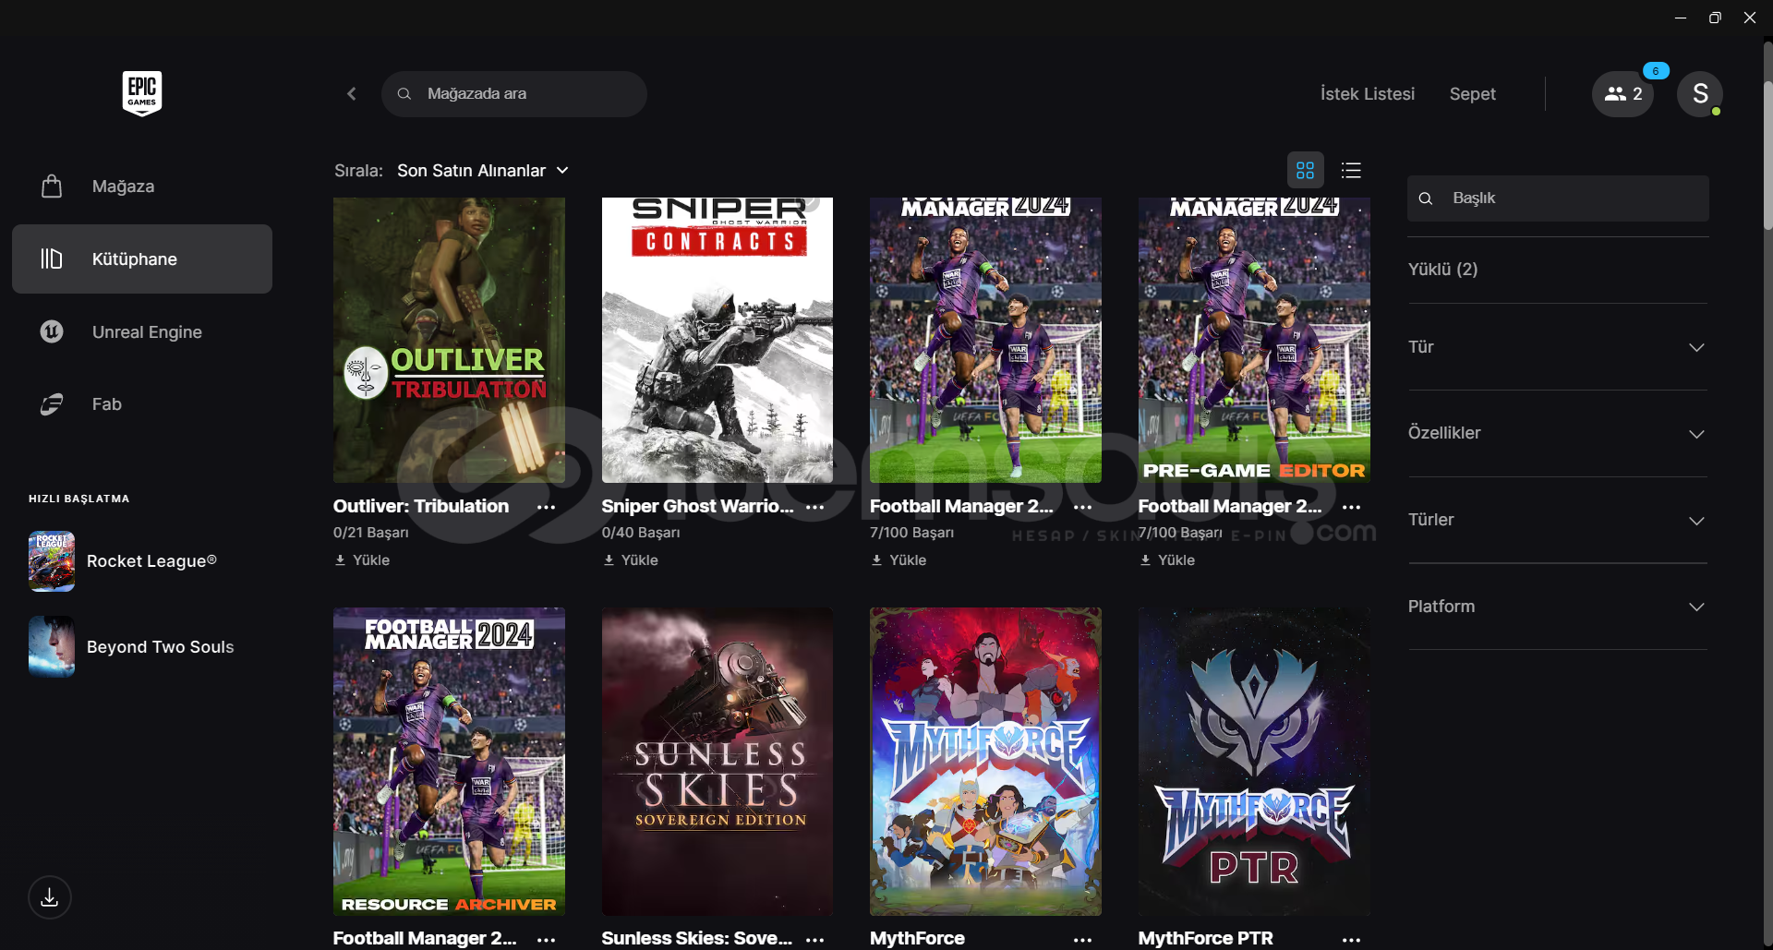The height and width of the screenshot is (950, 1773).
Task: Expand the Türler filter
Action: [x=1558, y=520]
